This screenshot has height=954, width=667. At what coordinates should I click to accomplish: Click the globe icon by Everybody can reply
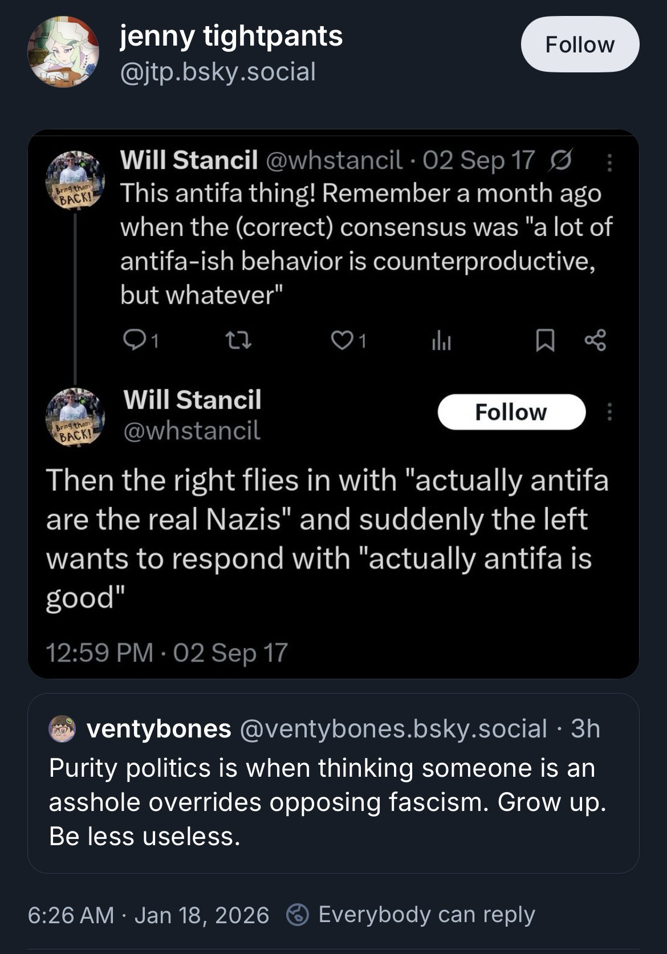tap(298, 915)
